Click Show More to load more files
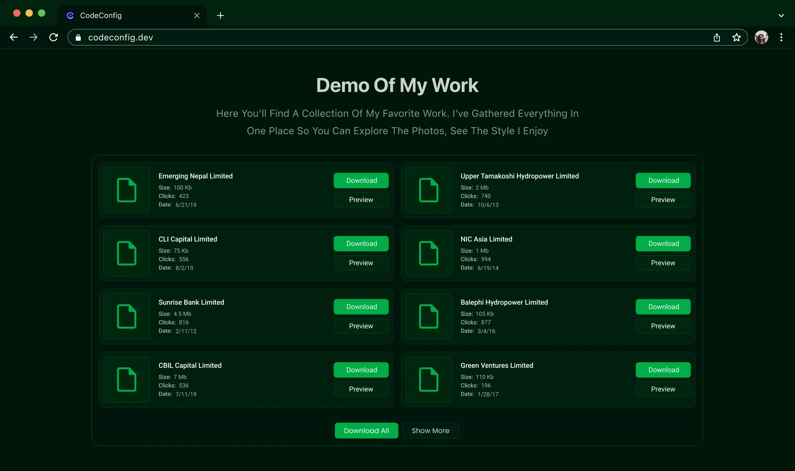795x471 pixels. click(430, 430)
